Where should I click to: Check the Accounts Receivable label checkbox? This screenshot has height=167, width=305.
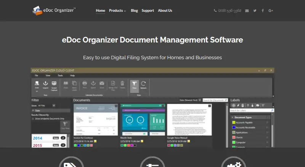click(x=267, y=128)
